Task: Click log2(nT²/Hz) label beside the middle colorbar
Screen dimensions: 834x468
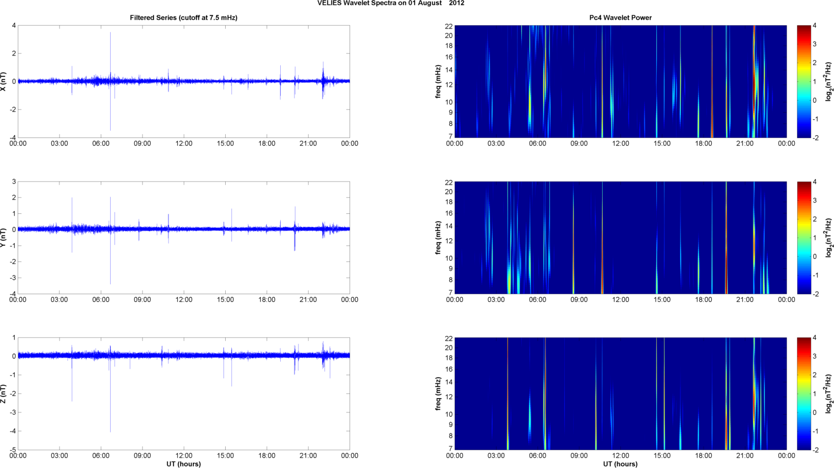Action: 829,238
